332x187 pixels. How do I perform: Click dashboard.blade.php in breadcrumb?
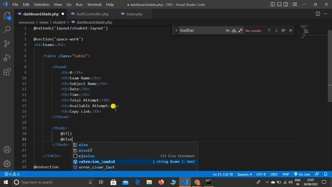click(94, 22)
